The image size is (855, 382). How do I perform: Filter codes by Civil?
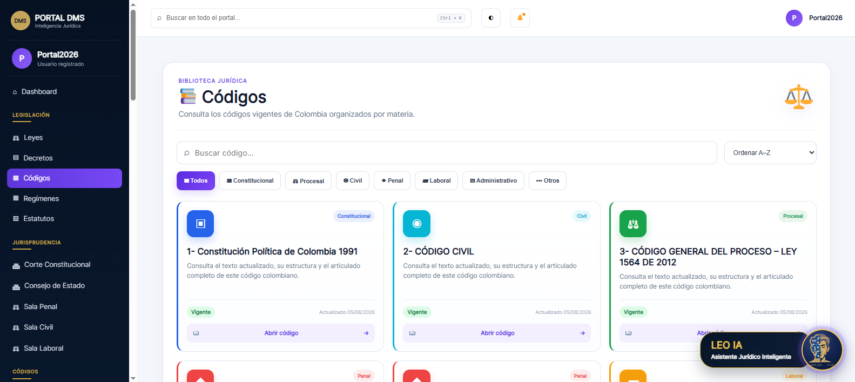(x=353, y=181)
